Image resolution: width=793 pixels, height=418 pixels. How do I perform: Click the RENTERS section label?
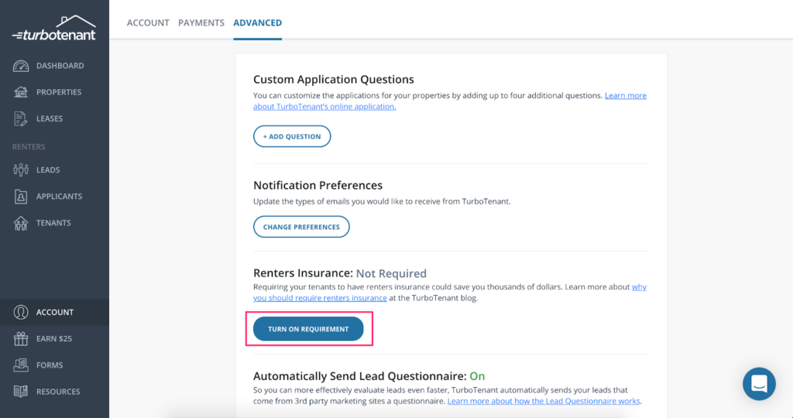(x=29, y=146)
